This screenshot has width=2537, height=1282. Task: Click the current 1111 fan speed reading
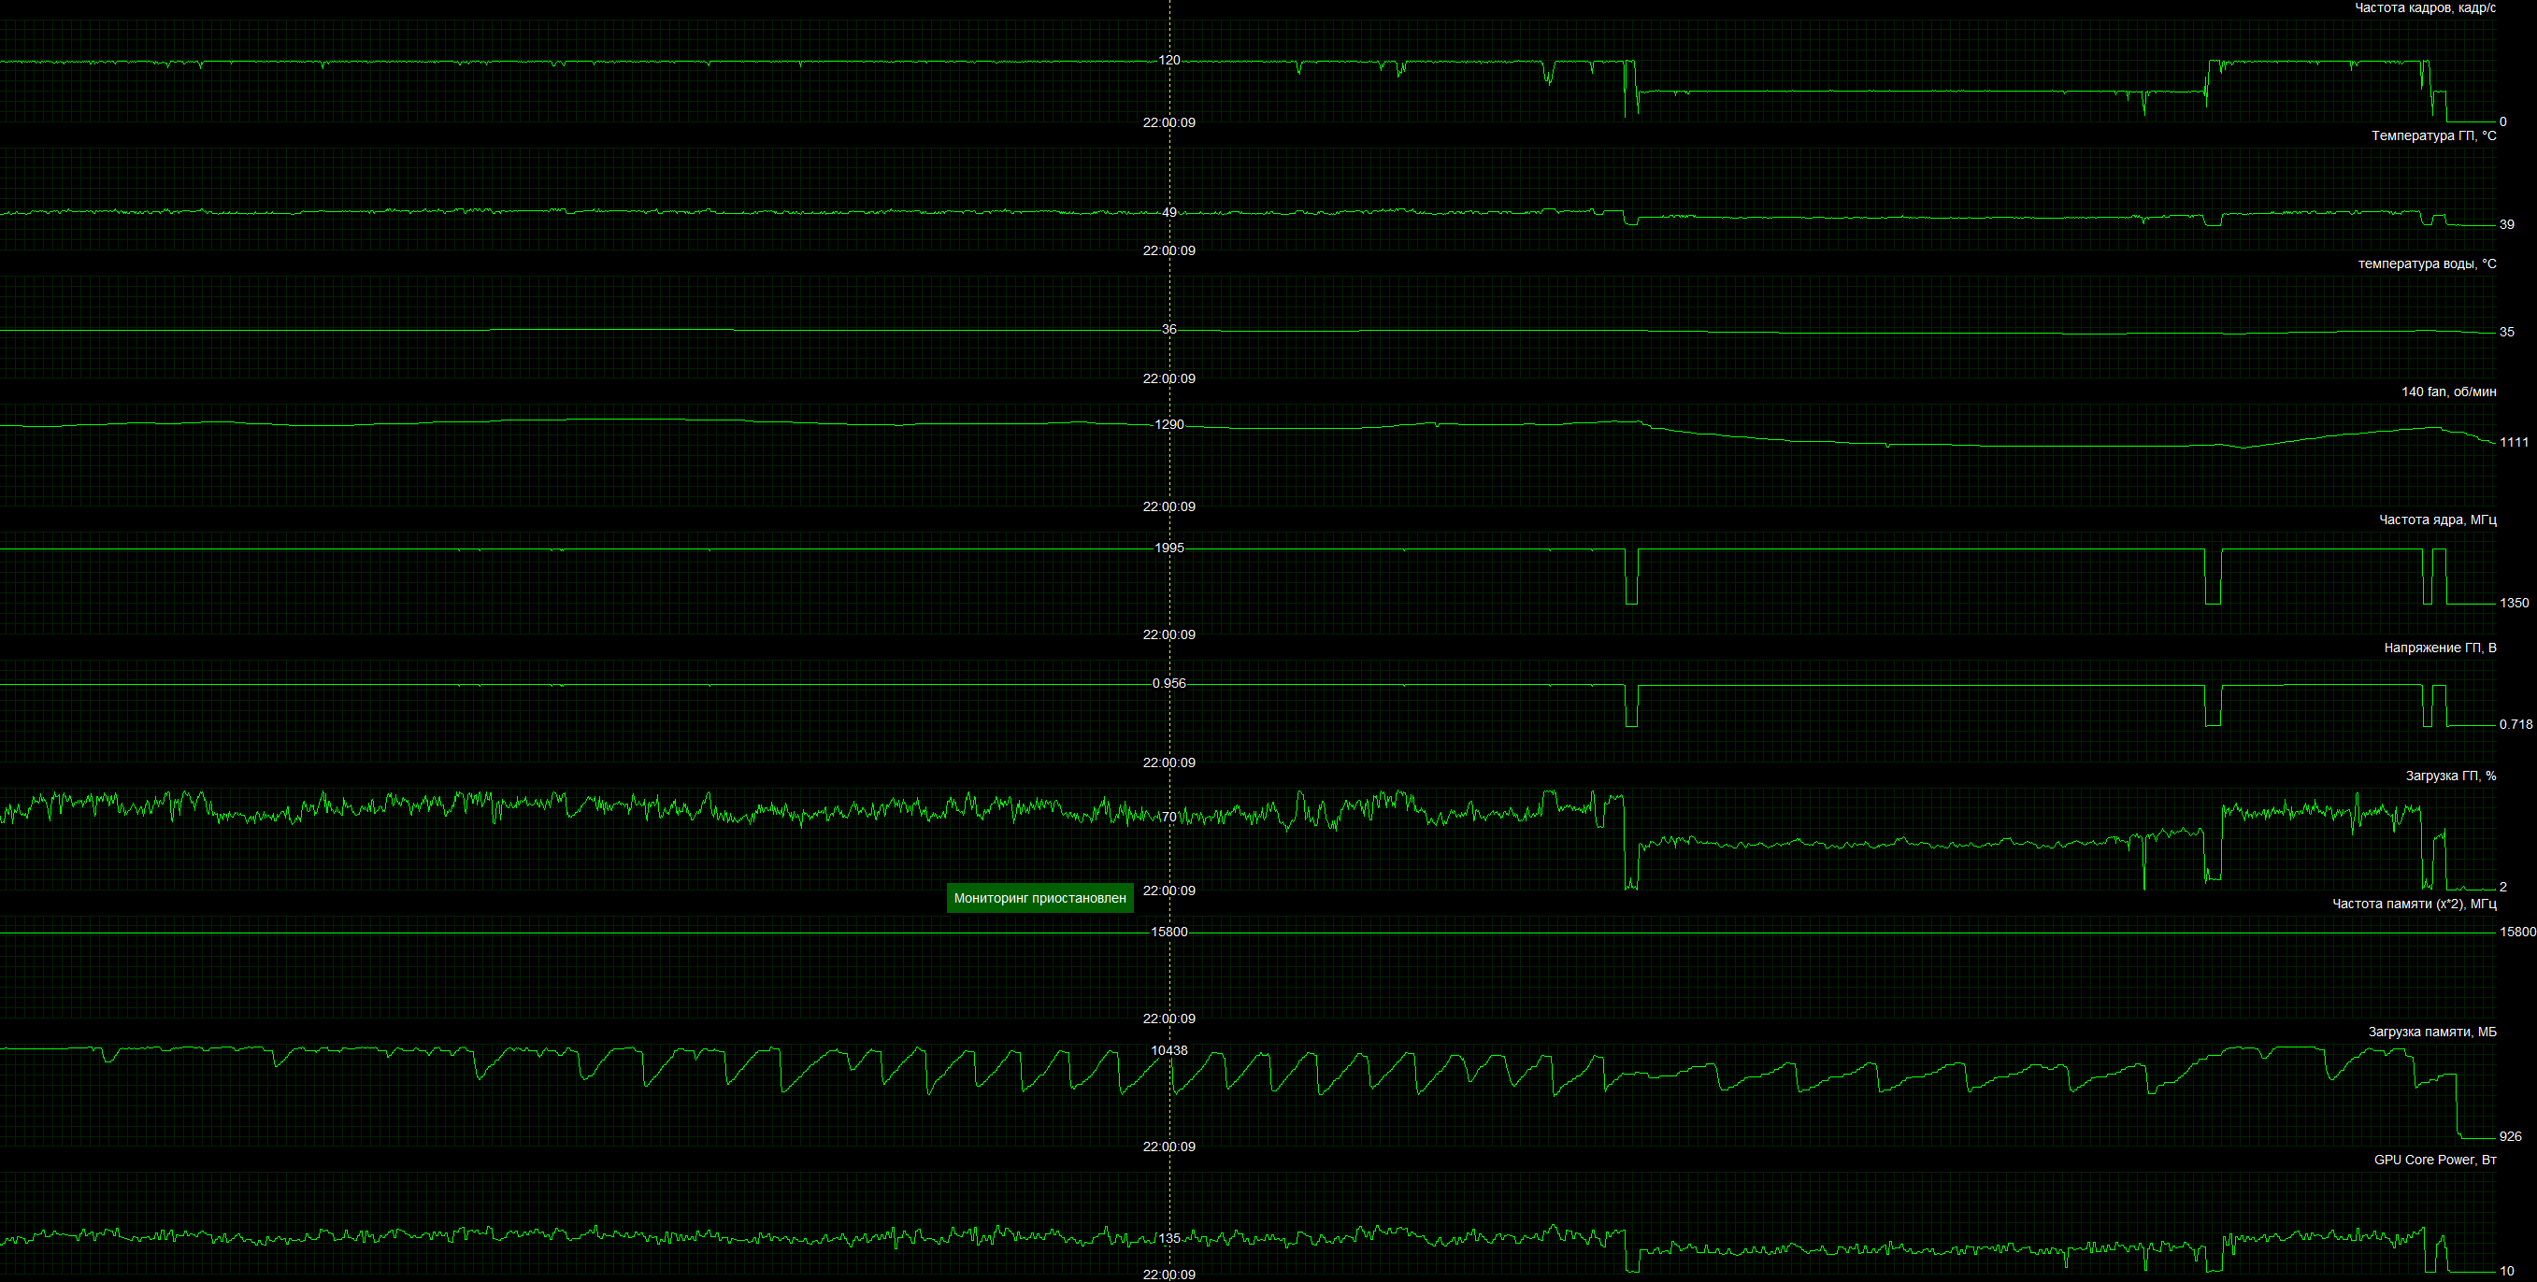coord(2514,442)
